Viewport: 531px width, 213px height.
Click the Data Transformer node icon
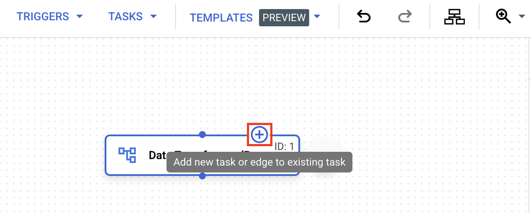127,155
